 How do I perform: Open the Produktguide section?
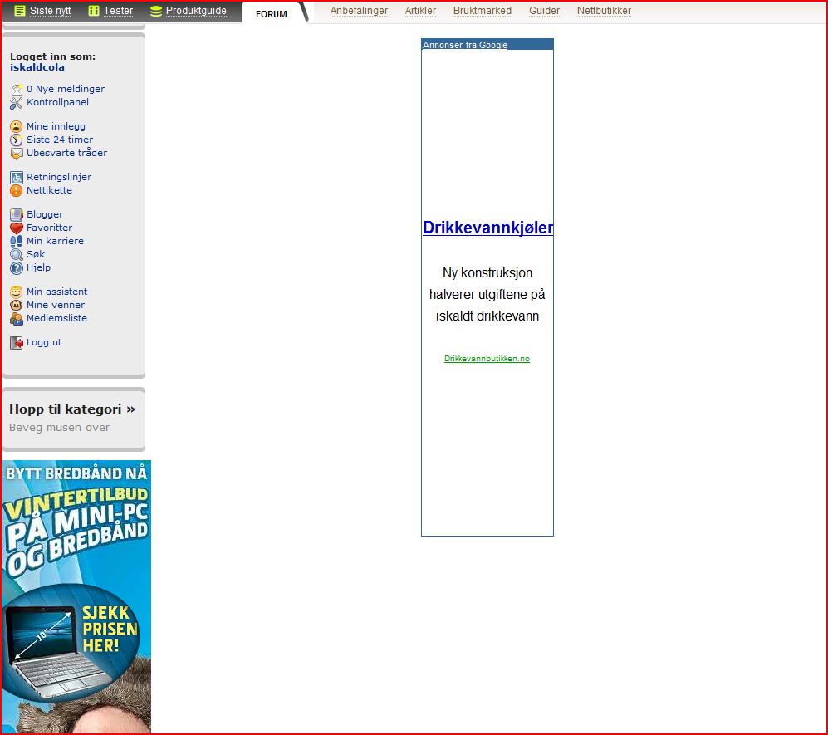tap(196, 11)
